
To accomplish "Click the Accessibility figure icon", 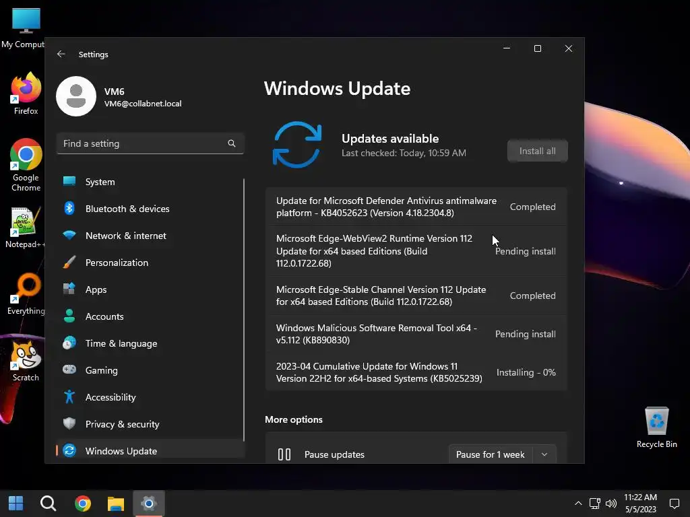I will 69,397.
